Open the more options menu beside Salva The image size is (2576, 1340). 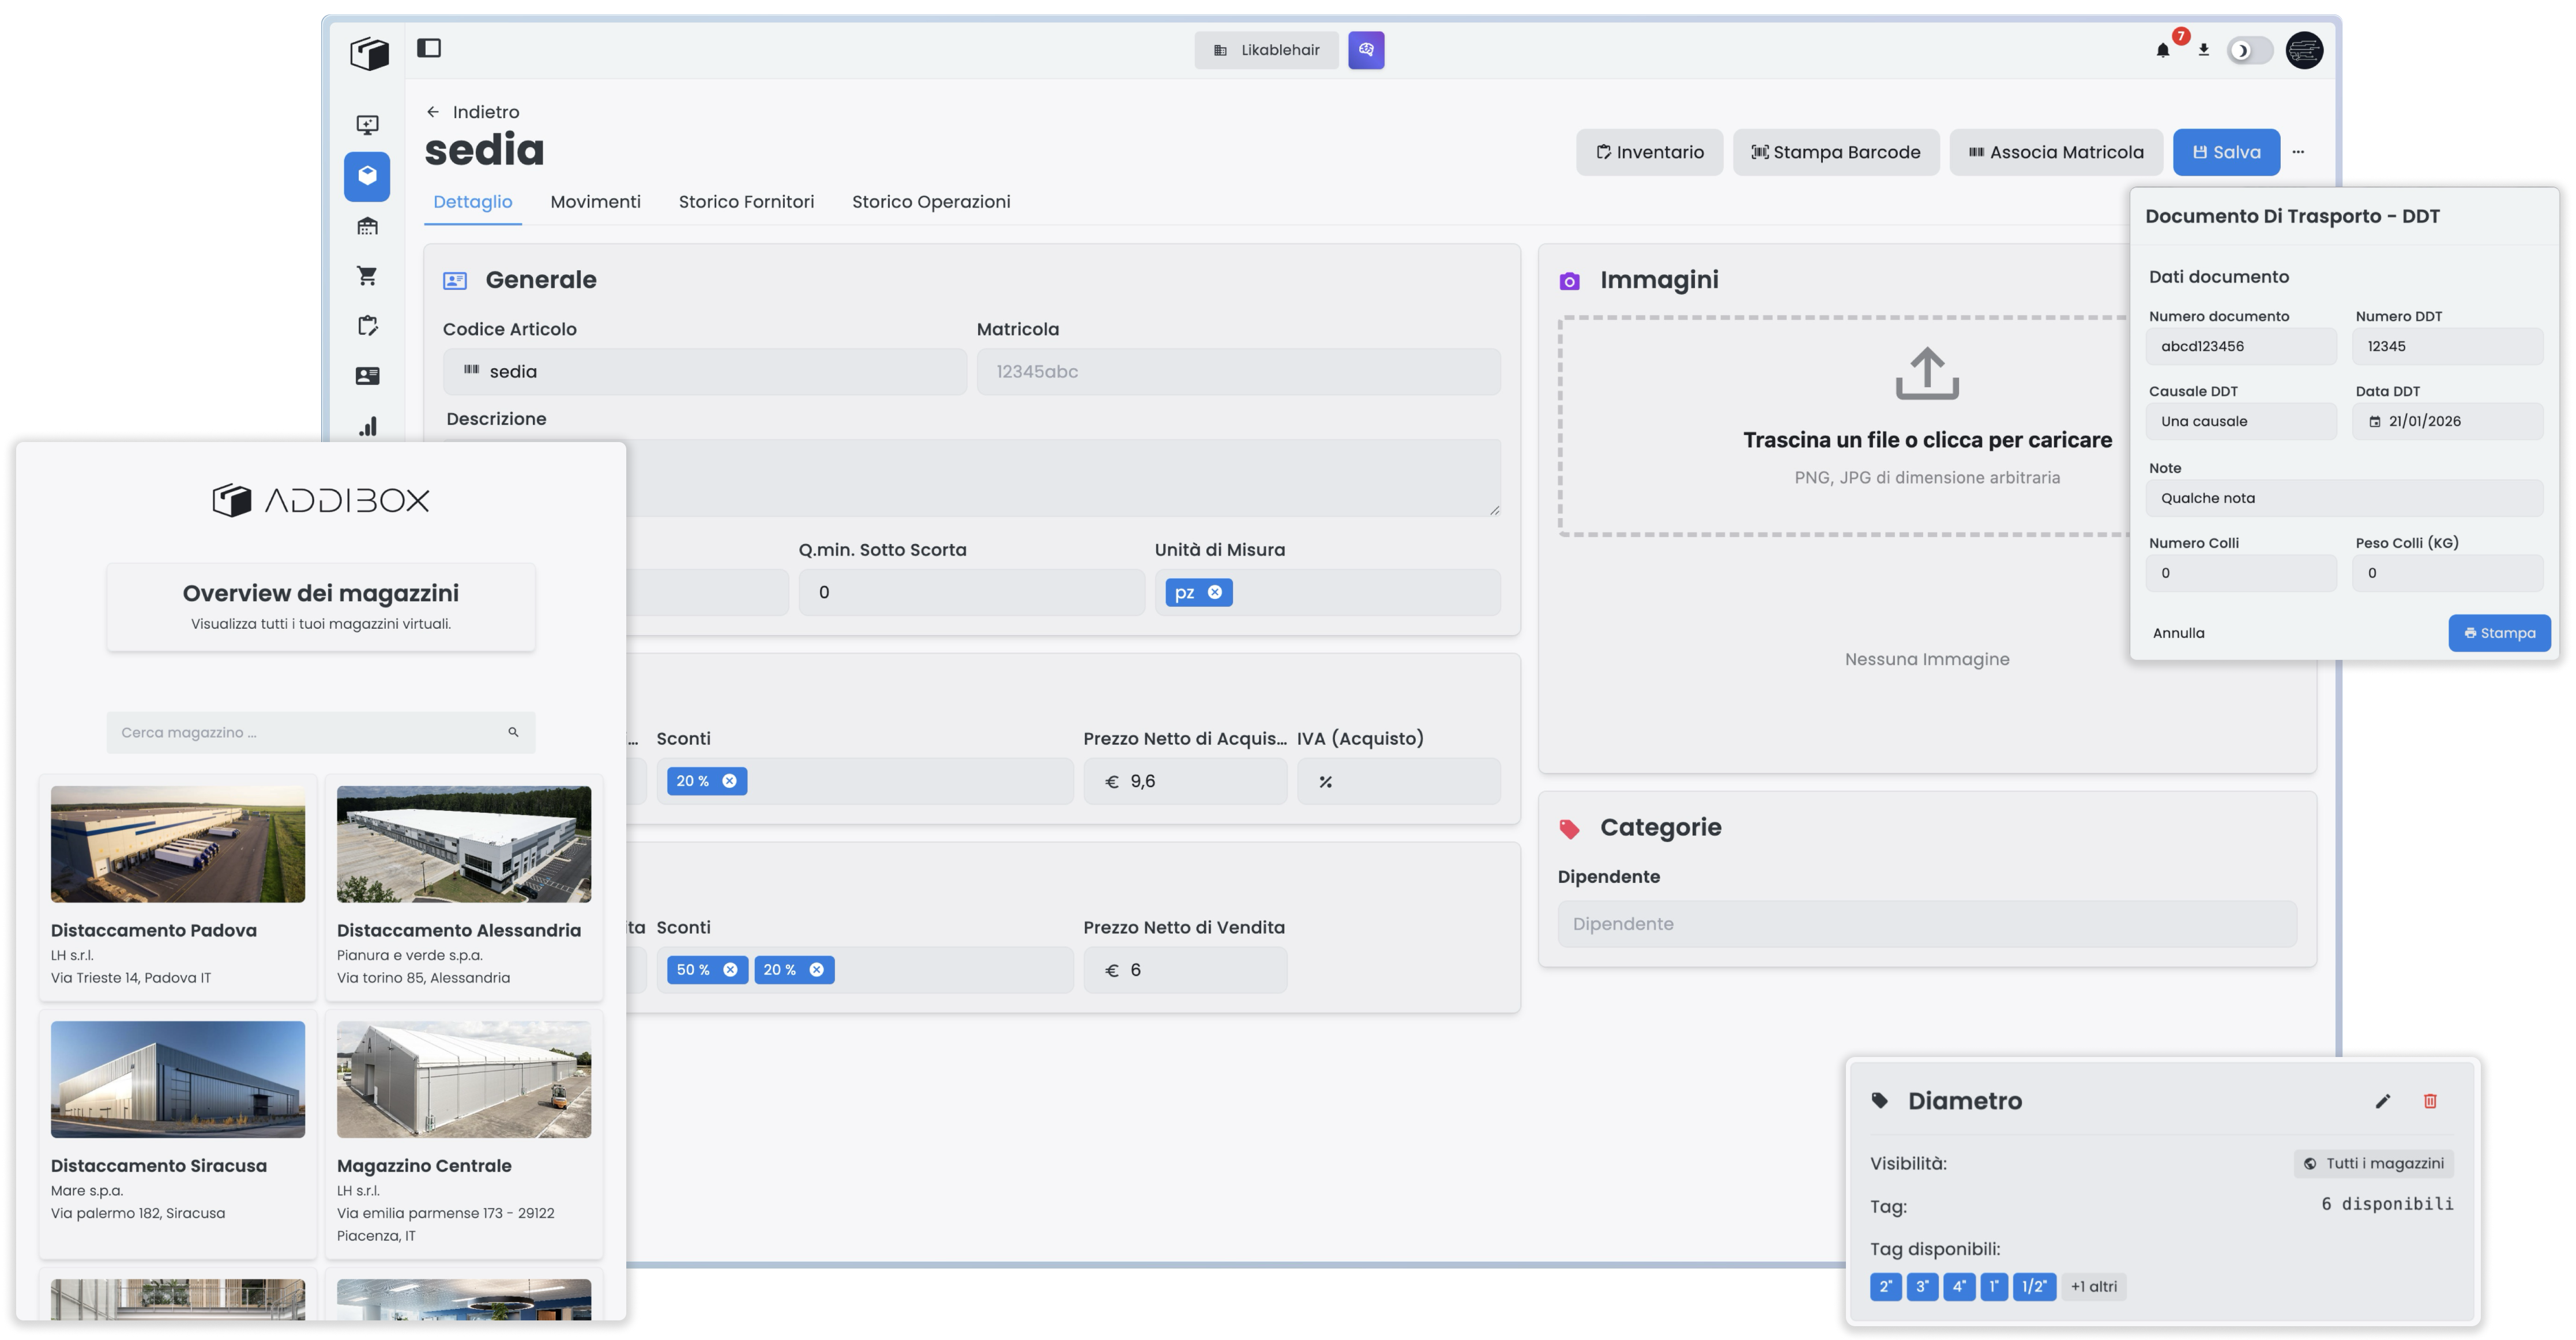point(2299,152)
